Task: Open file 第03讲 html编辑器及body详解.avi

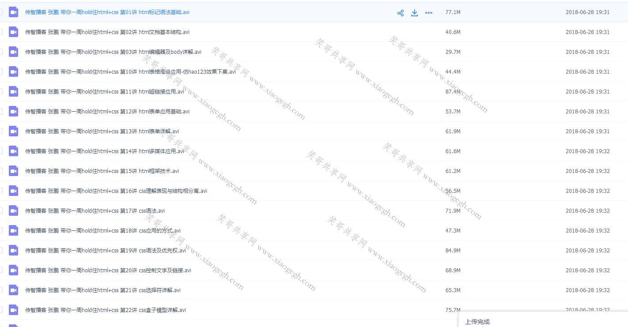Action: (113, 52)
